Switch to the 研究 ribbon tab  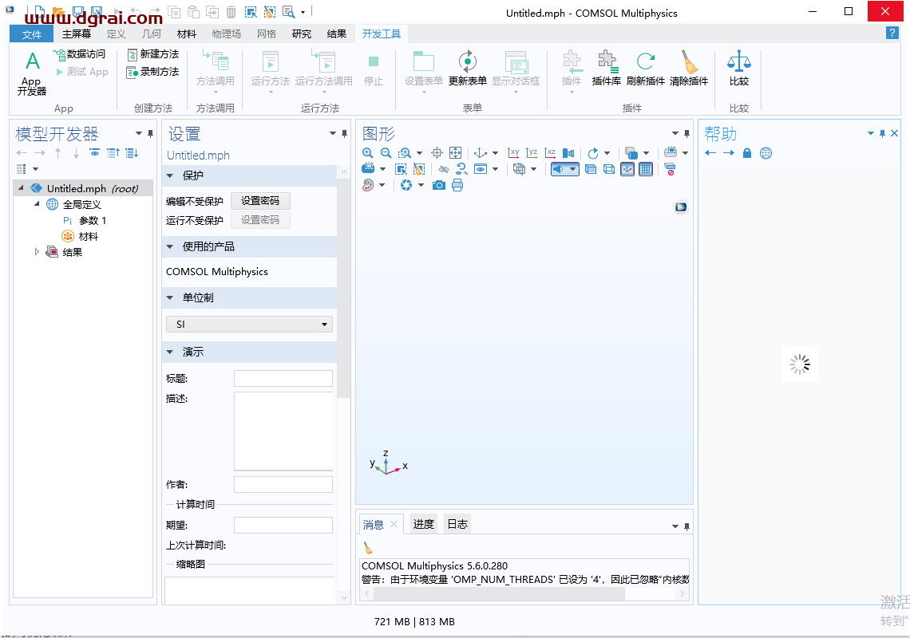(302, 34)
